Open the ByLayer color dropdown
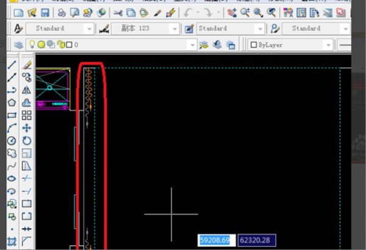Screen dimensions: 366x250 pos(328,45)
